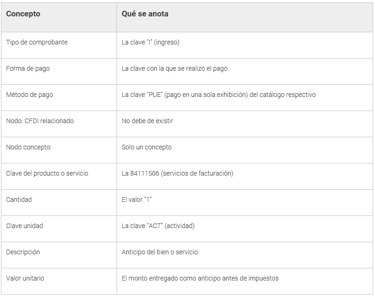Click the "Qué se anota" column header
The height and width of the screenshot is (296, 375).
(x=145, y=14)
